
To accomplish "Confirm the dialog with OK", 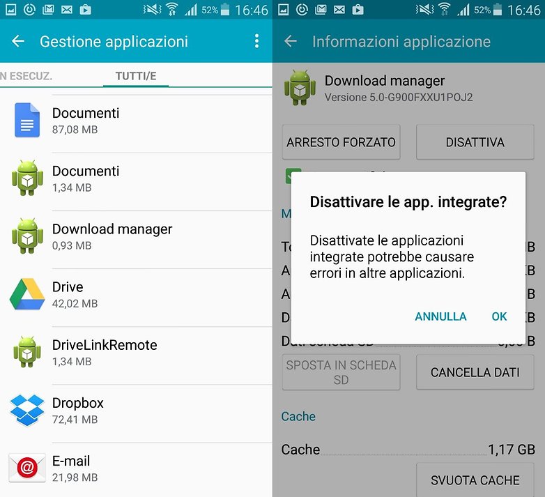I will tap(499, 316).
